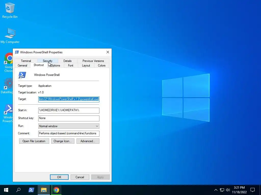Select the Shortcut tab

point(39,65)
